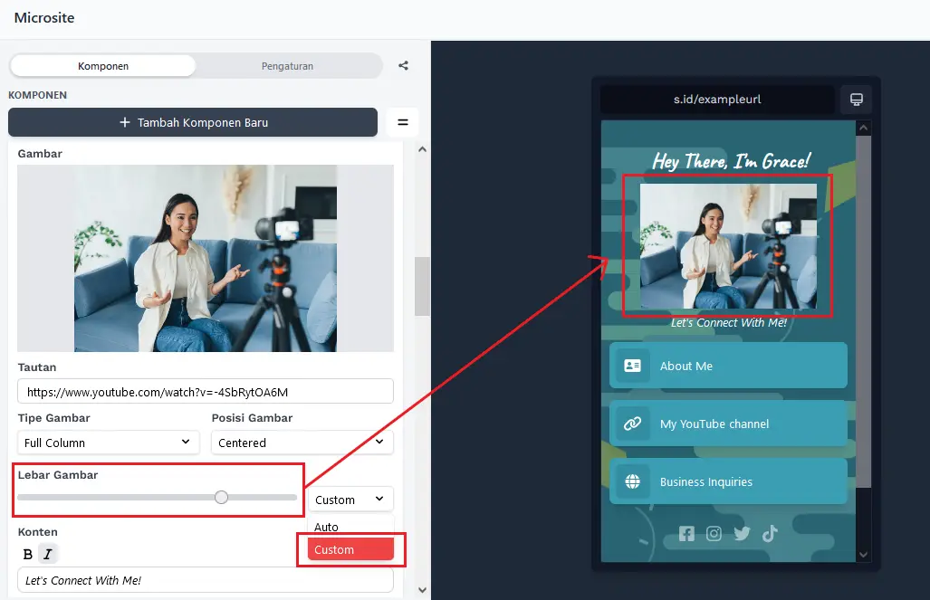Viewport: 930px width, 600px height.
Task: Open the Tipe Gambar dropdown
Action: [x=109, y=443]
